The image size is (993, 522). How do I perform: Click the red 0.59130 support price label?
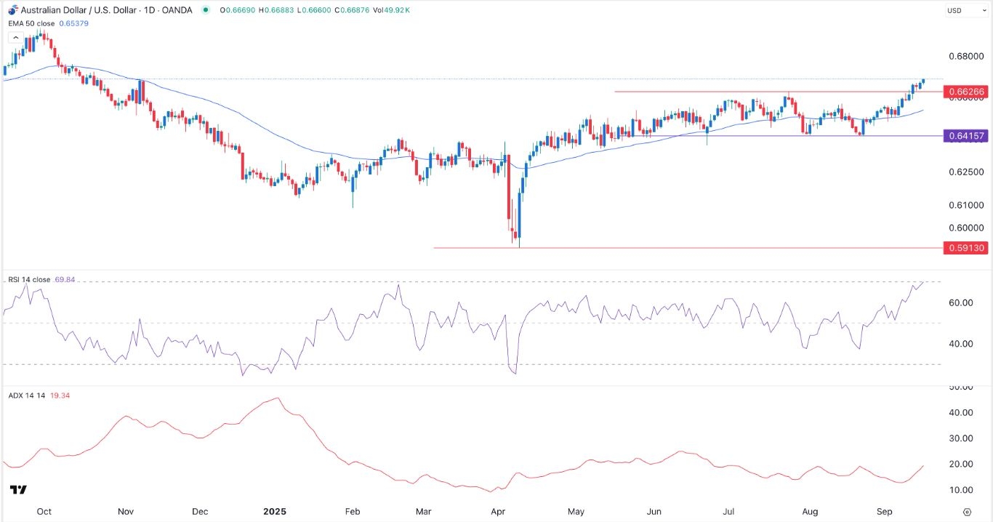coord(967,248)
